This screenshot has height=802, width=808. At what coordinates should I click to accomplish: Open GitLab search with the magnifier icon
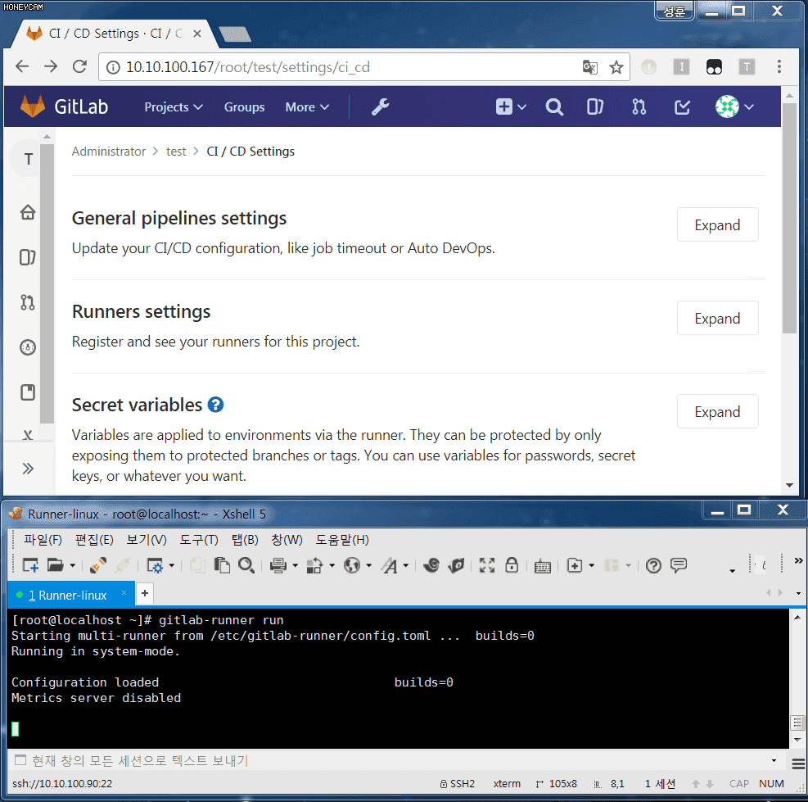pyautogui.click(x=554, y=106)
